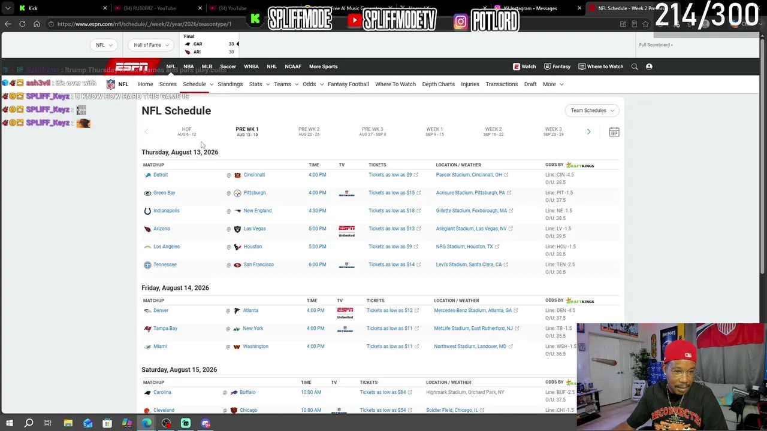Click the ESPN logo
The height and width of the screenshot is (431, 767).
132,66
